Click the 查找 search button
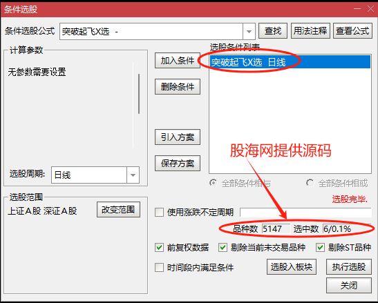Screen dimensions: 378x303 pyautogui.click(x=273, y=31)
